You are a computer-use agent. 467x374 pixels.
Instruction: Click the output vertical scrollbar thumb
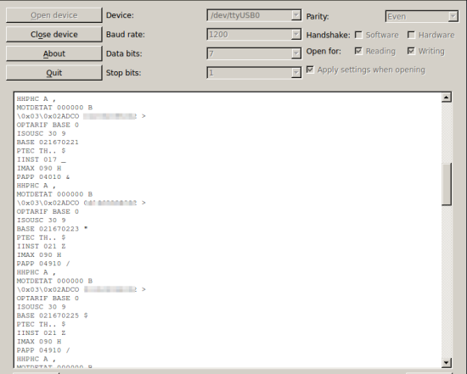click(446, 184)
